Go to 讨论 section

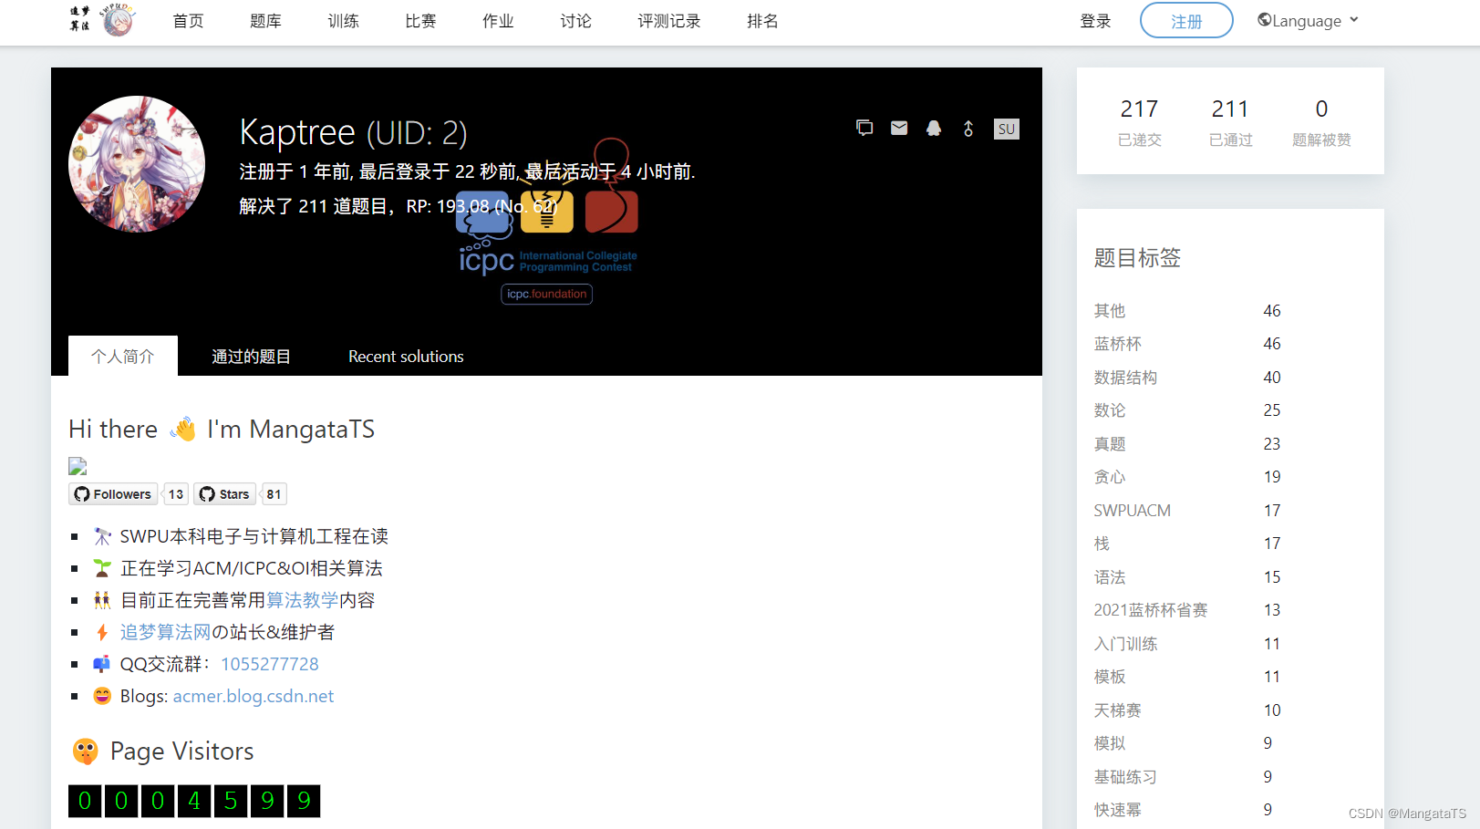coord(575,21)
